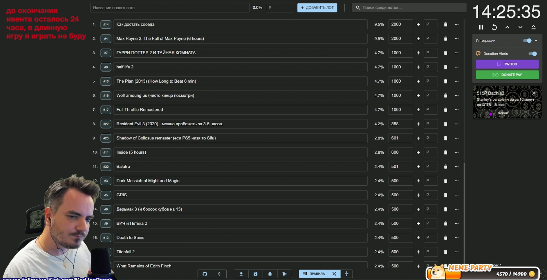Open more options for Как достать соседа
Viewport: 547px width, 280px height.
click(457, 24)
